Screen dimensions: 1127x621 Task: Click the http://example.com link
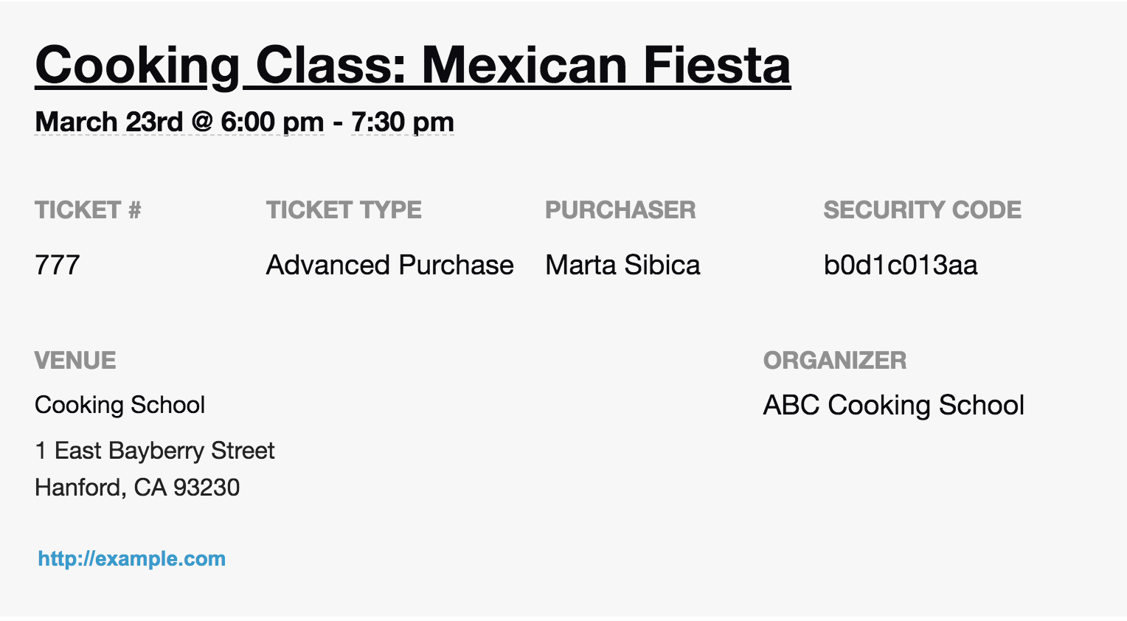tap(132, 559)
